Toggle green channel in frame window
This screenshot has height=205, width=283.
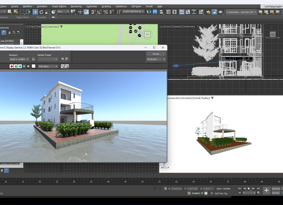[x=16, y=66]
